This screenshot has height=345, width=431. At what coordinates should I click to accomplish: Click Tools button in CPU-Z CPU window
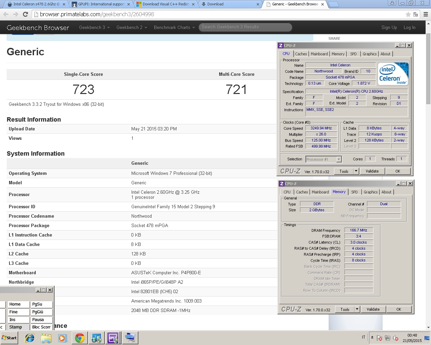(x=344, y=171)
